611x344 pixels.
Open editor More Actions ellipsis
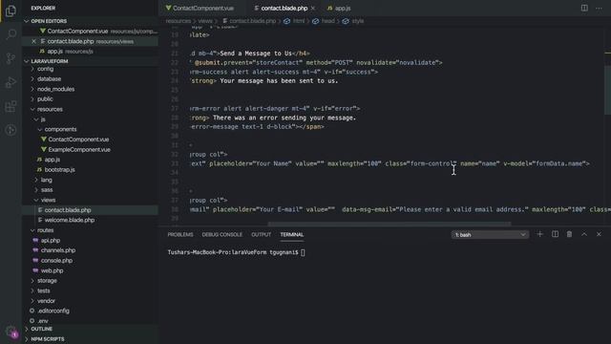click(x=599, y=8)
